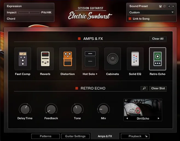Image resolution: width=180 pixels, height=141 pixels.
Task: Switch to previous echo type before Dirt Echo
Action: (127, 118)
